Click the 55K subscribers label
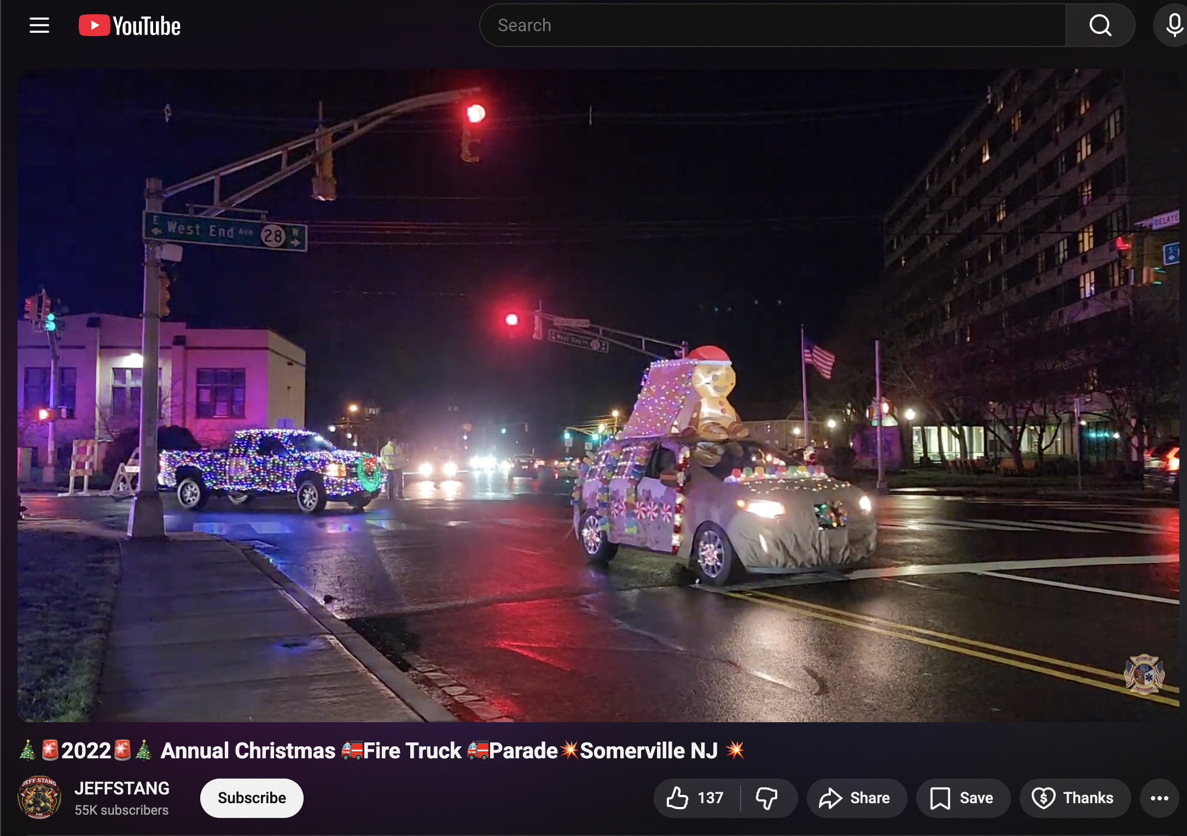 121,810
